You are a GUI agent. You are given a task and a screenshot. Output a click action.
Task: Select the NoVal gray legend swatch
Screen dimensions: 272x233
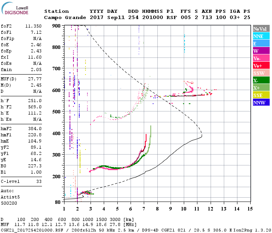[x=261, y=29]
